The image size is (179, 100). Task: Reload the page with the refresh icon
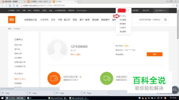[x=10, y=5]
